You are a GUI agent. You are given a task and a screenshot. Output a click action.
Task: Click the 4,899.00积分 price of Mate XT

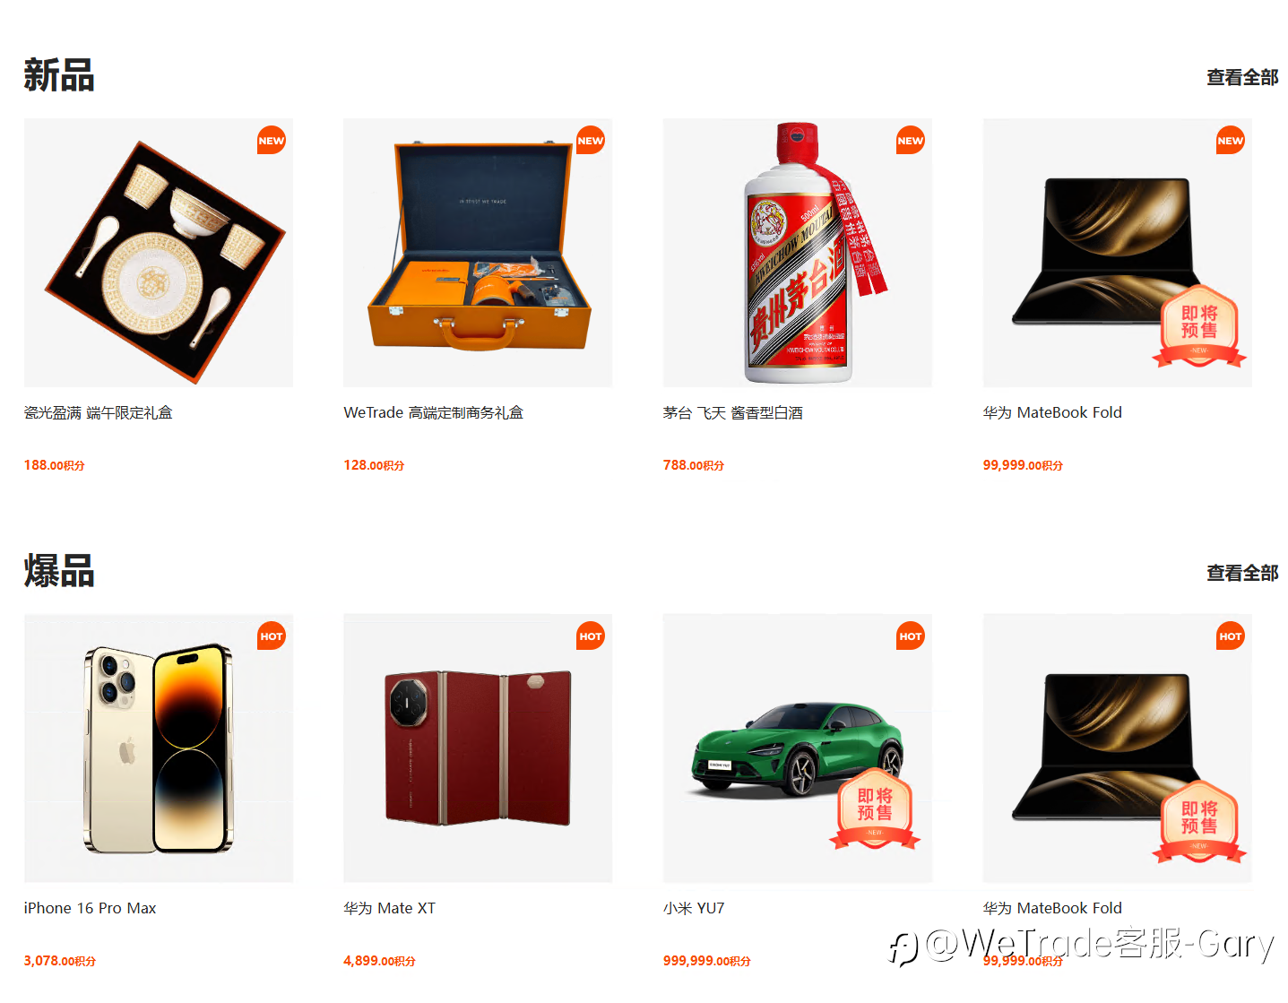coord(379,961)
